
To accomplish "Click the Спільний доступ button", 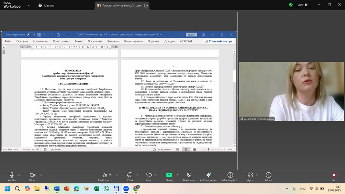I will click(x=219, y=41).
